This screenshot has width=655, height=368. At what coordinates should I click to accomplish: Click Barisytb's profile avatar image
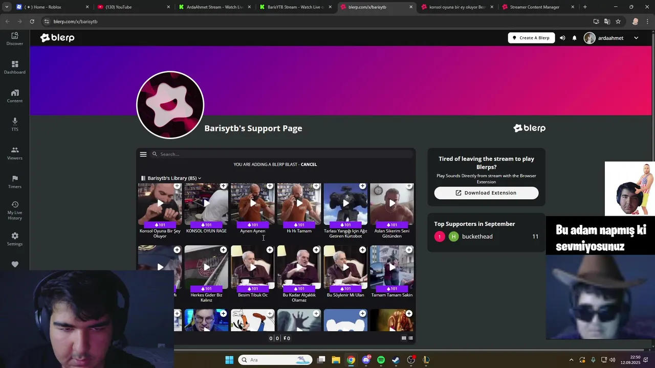pos(170,105)
